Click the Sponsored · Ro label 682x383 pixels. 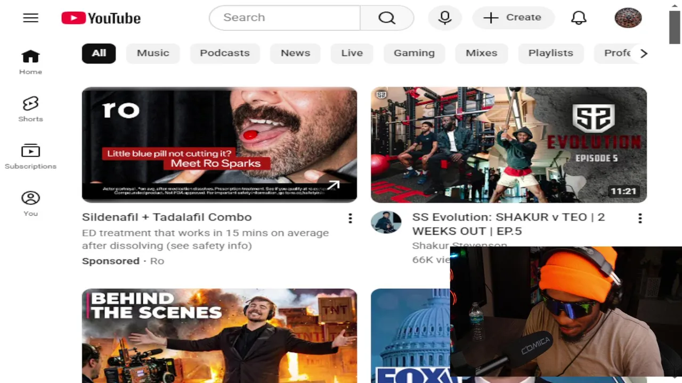123,261
